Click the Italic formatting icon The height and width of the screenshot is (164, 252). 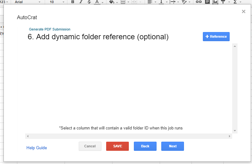tap(81, 2)
